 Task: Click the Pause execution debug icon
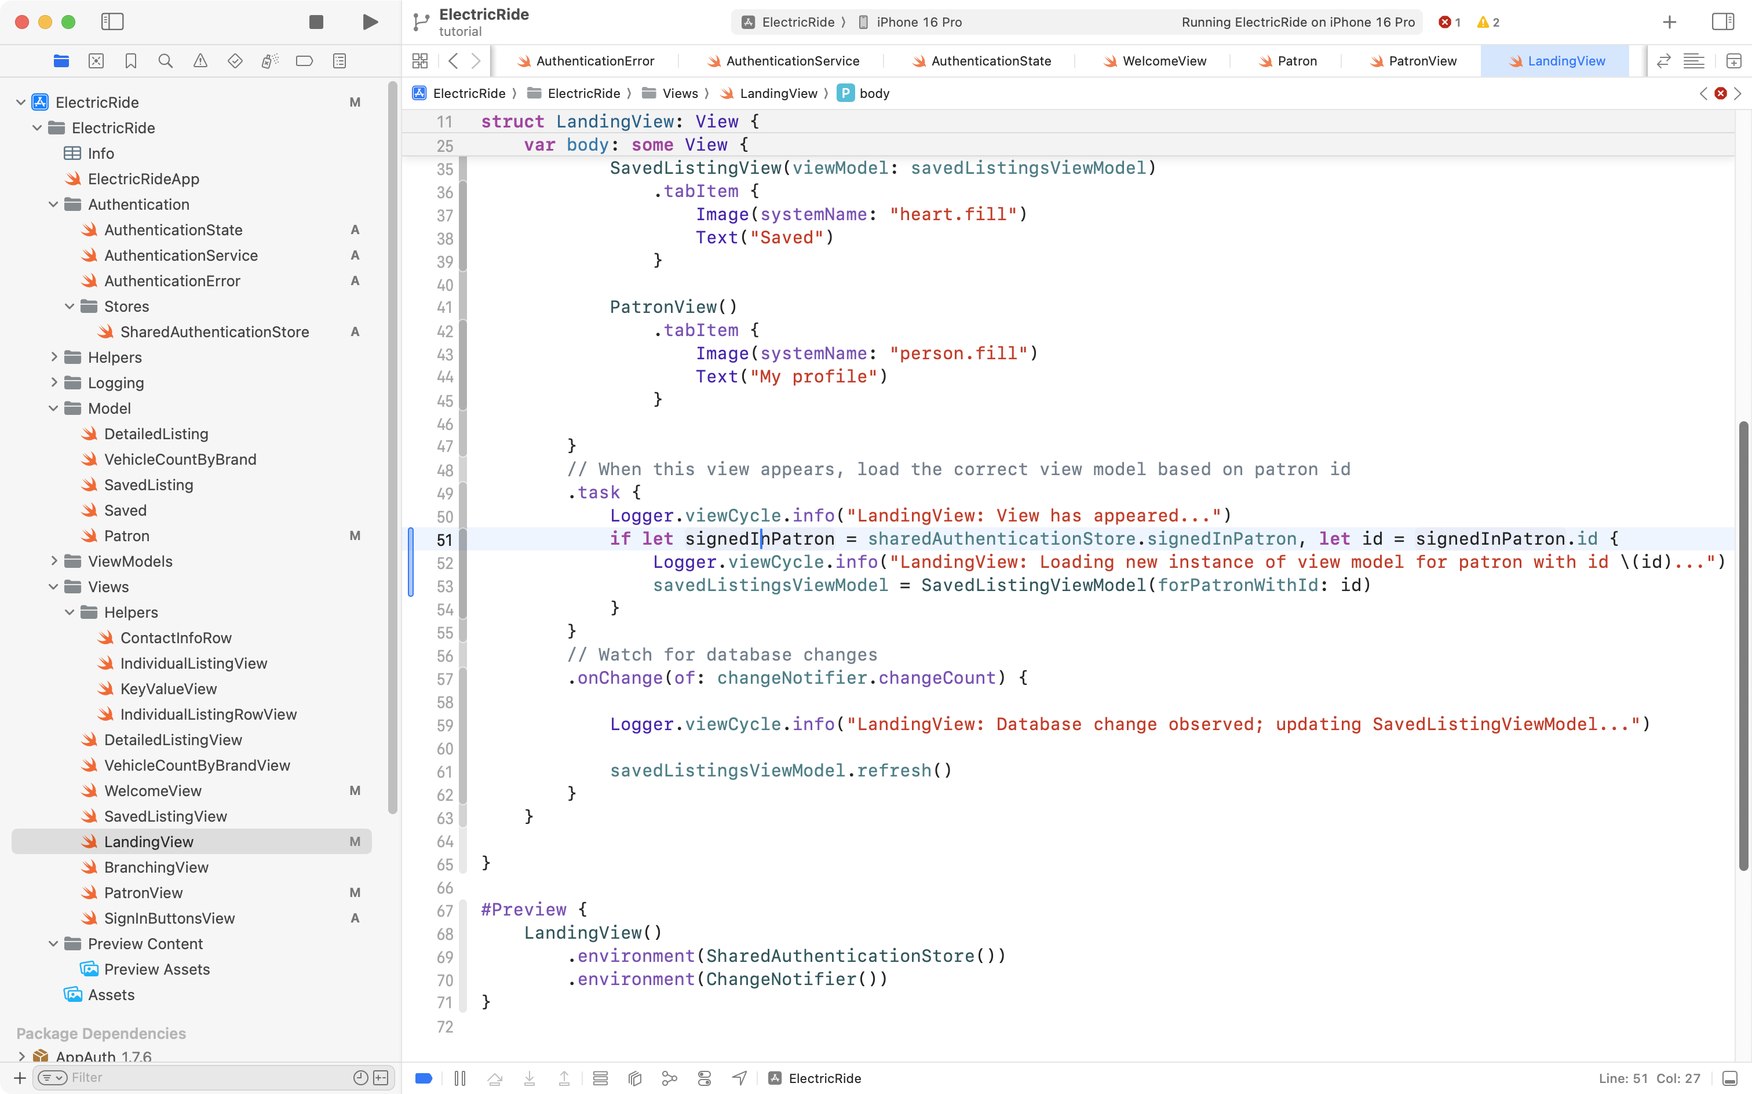coord(460,1078)
